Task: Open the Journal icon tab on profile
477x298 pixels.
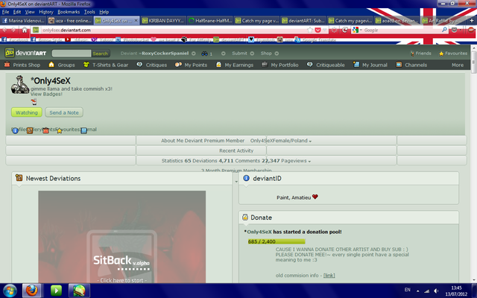Action: 83,130
